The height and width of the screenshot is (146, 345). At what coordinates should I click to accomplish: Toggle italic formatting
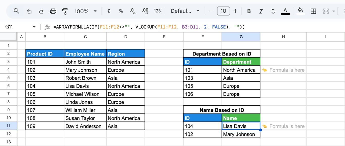pyautogui.click(x=261, y=11)
